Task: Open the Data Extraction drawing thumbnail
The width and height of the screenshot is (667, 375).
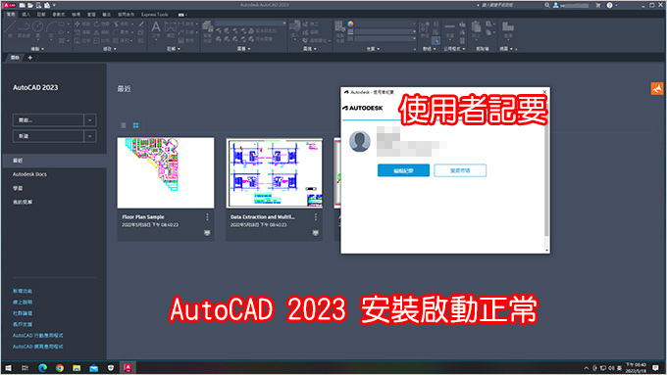Action: (275, 172)
